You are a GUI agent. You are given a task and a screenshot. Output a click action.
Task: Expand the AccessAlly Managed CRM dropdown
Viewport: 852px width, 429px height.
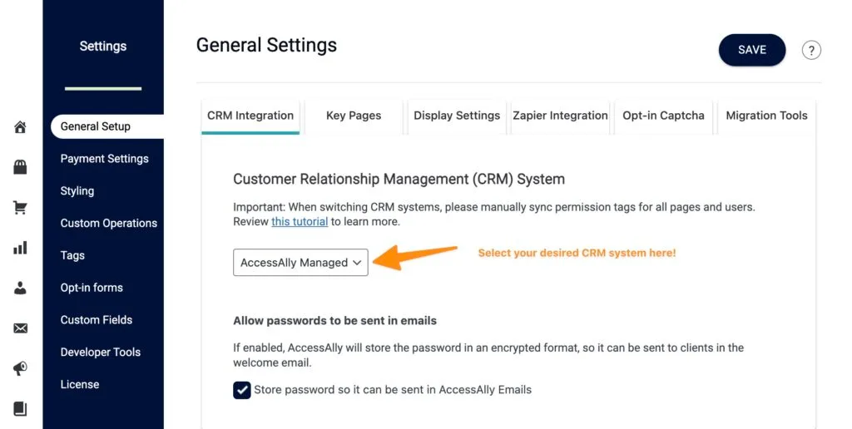click(x=300, y=263)
